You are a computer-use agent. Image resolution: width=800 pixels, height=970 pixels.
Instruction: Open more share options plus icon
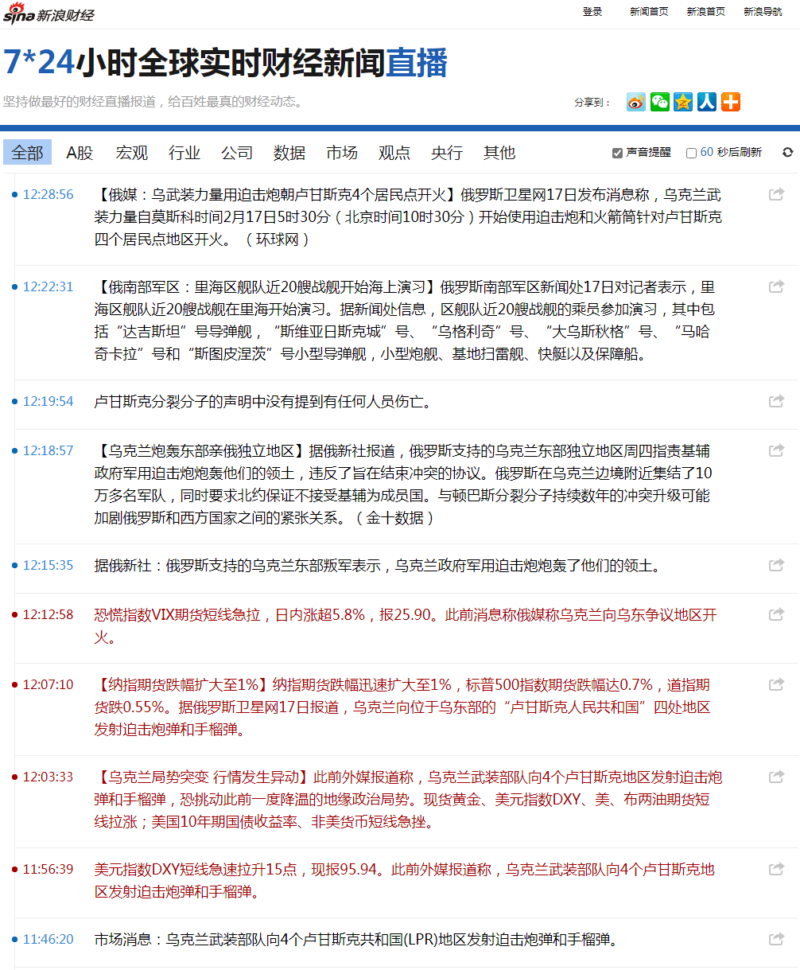pyautogui.click(x=731, y=102)
